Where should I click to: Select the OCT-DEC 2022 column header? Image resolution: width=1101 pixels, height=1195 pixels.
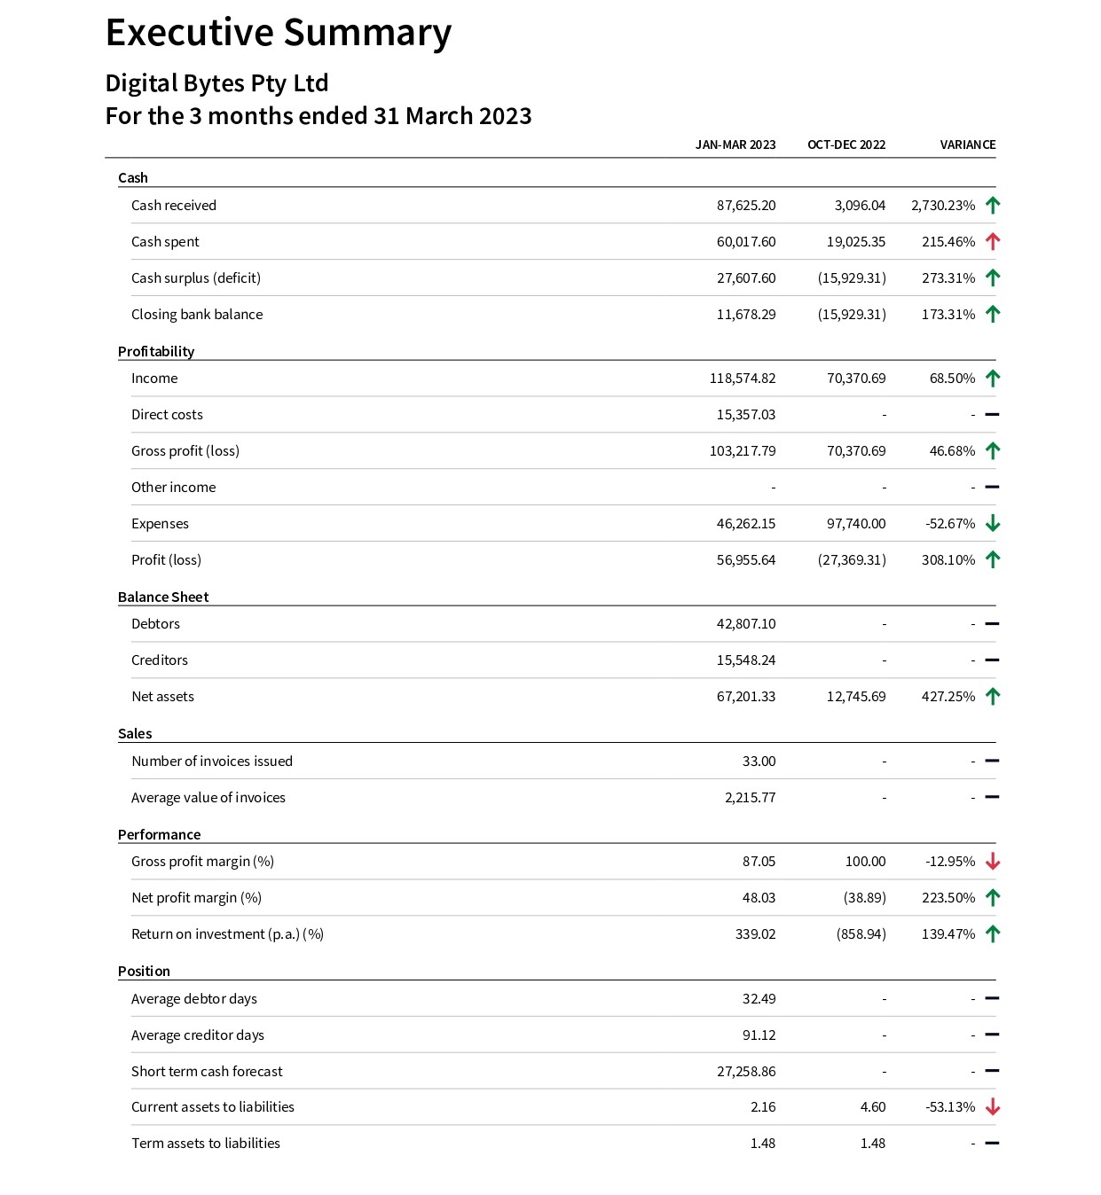tap(845, 144)
